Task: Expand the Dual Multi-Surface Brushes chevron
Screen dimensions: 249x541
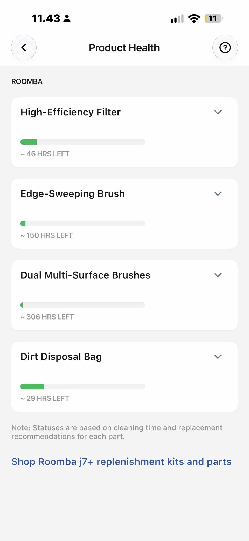Action: point(218,275)
